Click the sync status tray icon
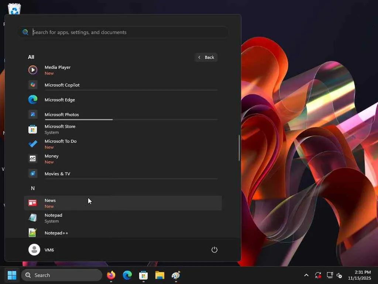Screen dimensions: 378x284 [x=318, y=275]
